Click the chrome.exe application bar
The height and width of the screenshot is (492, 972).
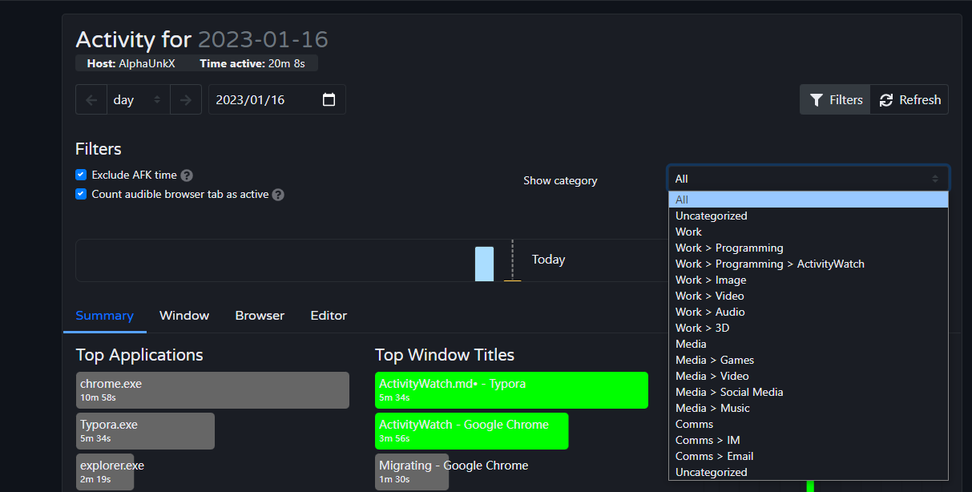pos(212,390)
